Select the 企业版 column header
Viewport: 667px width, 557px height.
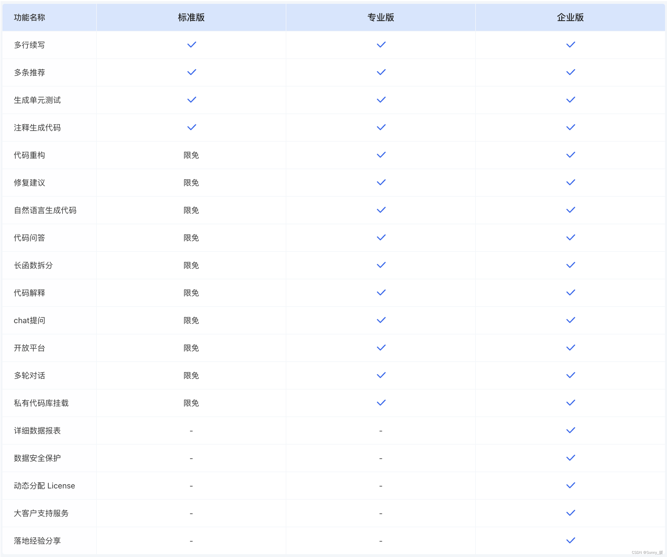coord(570,18)
